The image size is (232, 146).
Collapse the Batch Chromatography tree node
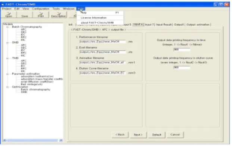[7, 27]
